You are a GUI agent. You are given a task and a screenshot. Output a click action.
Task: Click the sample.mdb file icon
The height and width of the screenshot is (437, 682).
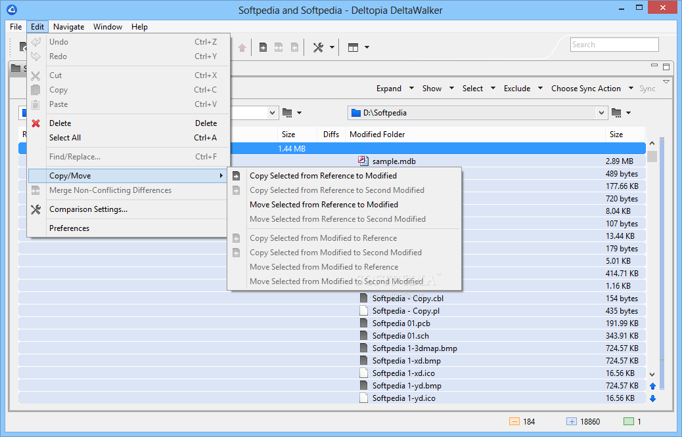point(363,161)
